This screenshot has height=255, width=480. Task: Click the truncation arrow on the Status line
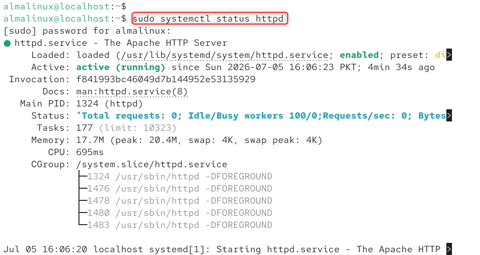pos(449,115)
